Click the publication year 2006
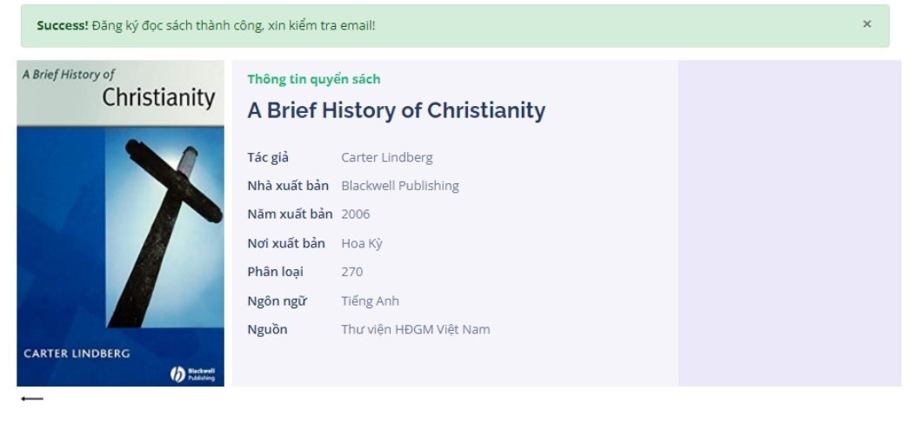Viewport: 915px width, 423px height. (x=356, y=215)
